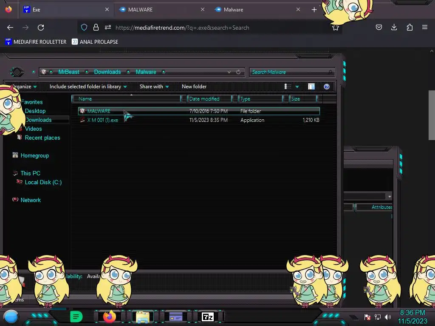Open a new Firefox tab
The height and width of the screenshot is (326, 435).
pyautogui.click(x=314, y=10)
